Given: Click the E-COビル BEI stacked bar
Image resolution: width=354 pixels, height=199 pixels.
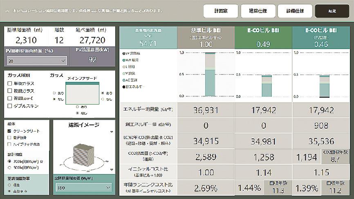Looking at the screenshot, I should [x=267, y=86].
